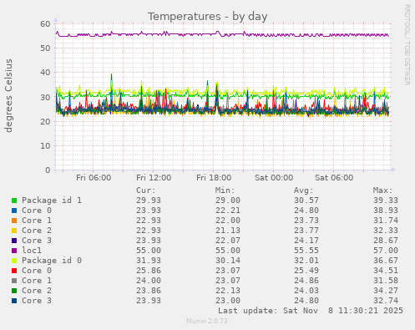
Task: Click the 'degrees Celsius' axis label
Action: (x=8, y=95)
